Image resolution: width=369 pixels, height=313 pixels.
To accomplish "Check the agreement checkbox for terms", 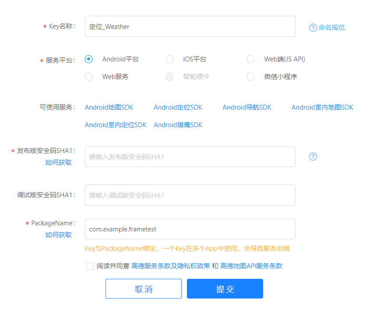I will point(90,266).
